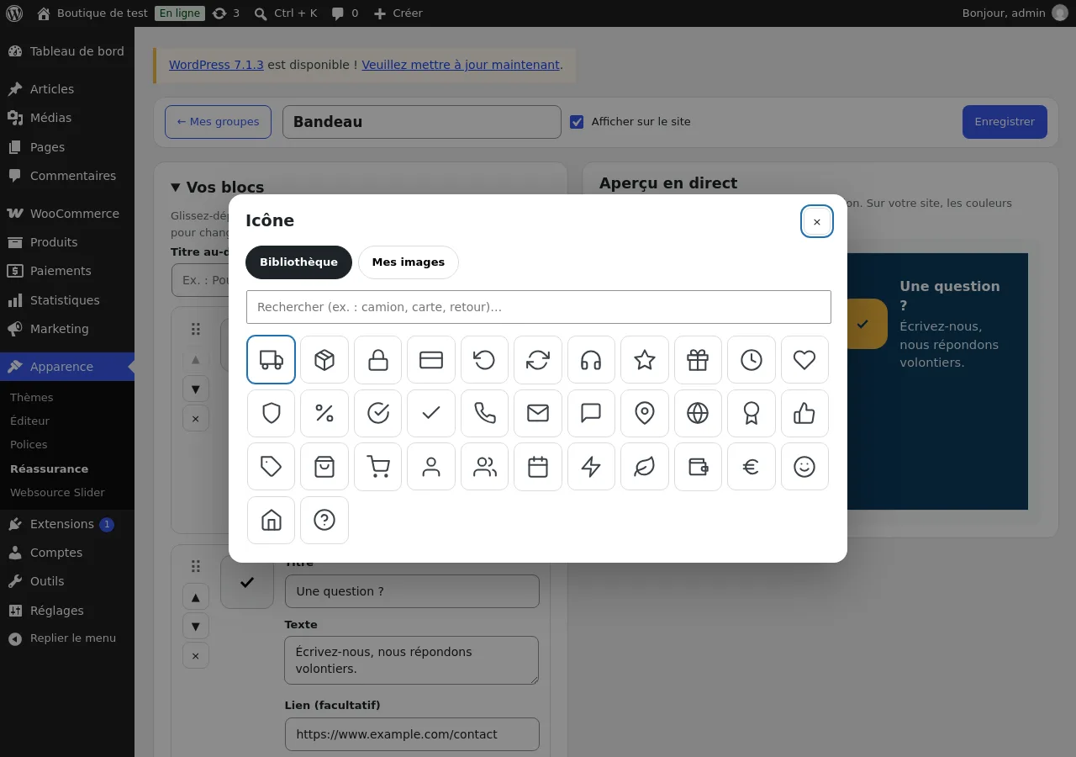Select the credit card icon
This screenshot has width=1076, height=757.
click(431, 360)
